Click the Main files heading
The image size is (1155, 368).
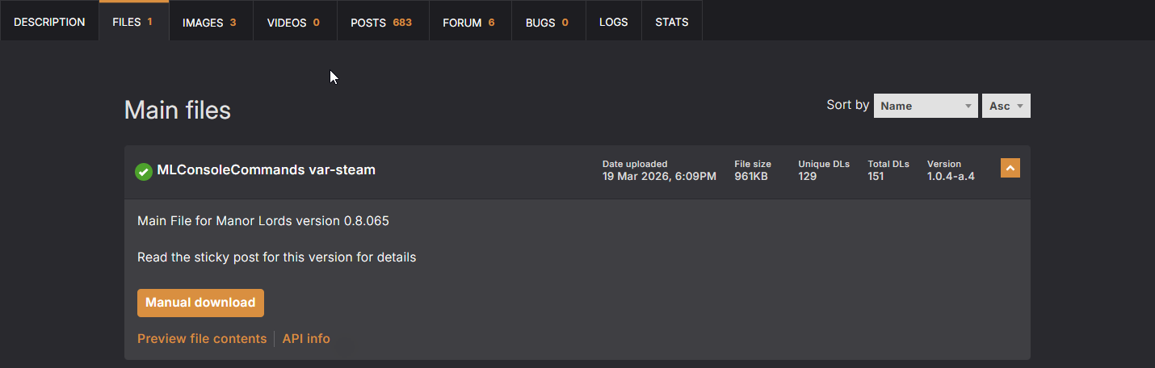pyautogui.click(x=178, y=110)
